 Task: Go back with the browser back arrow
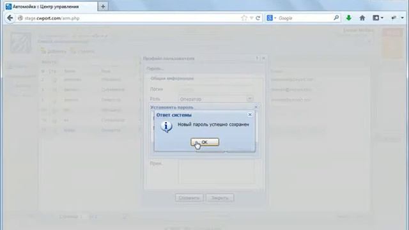click(x=10, y=18)
